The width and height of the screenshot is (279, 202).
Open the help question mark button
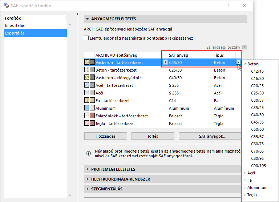(228, 5)
